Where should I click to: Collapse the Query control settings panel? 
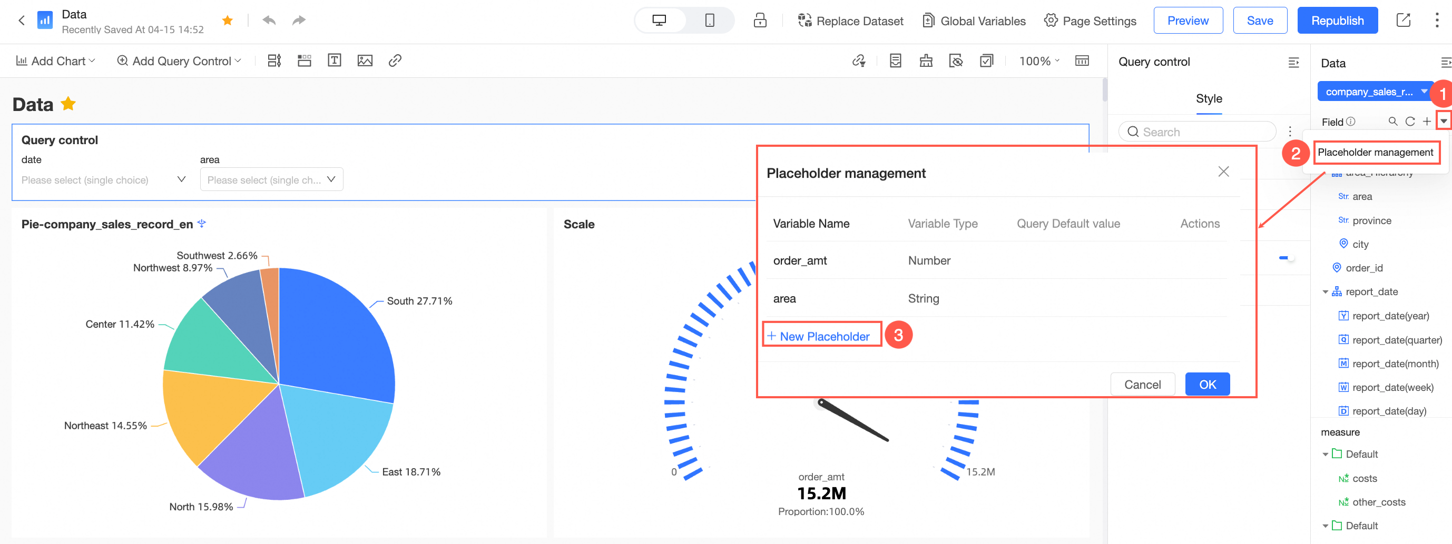pos(1293,63)
